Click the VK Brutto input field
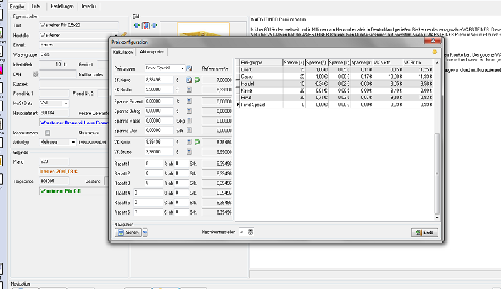The image size is (501, 289). pos(159,152)
